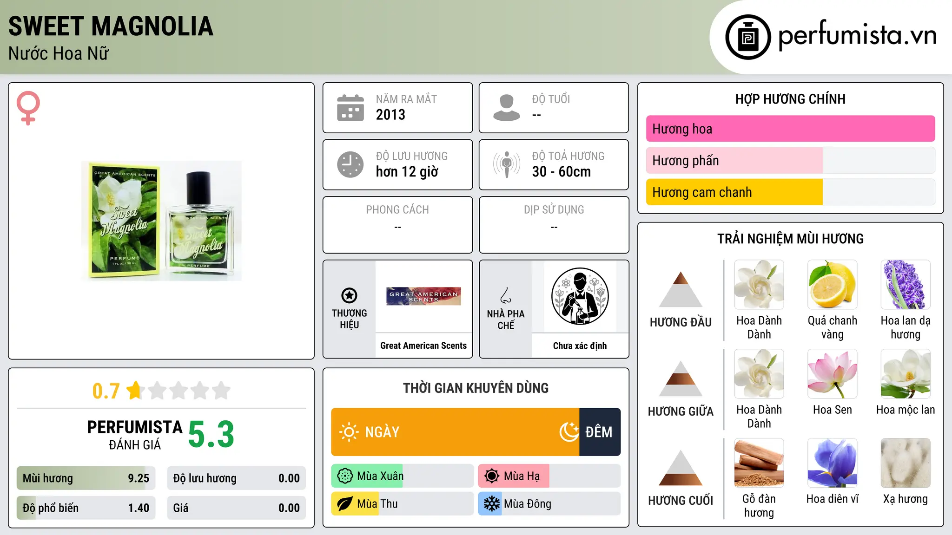Click the 30 - 60cm sillage value
This screenshot has height=535, width=952.
[x=562, y=172]
